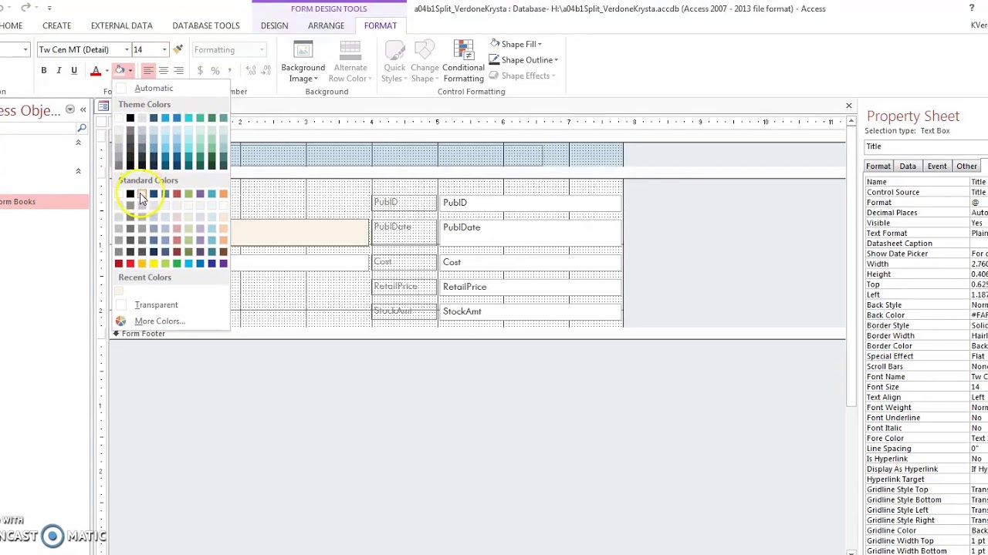Open Shape Effects dropdown
Viewport: 988px width, 555px height.
[x=522, y=76]
